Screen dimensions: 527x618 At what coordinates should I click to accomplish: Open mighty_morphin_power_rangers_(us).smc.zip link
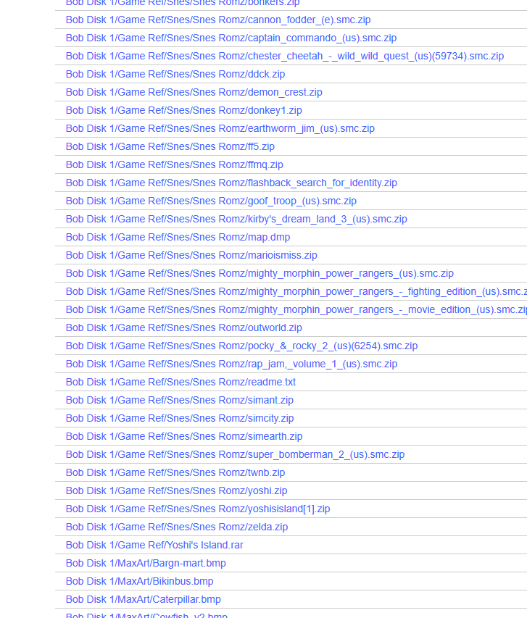(x=260, y=274)
